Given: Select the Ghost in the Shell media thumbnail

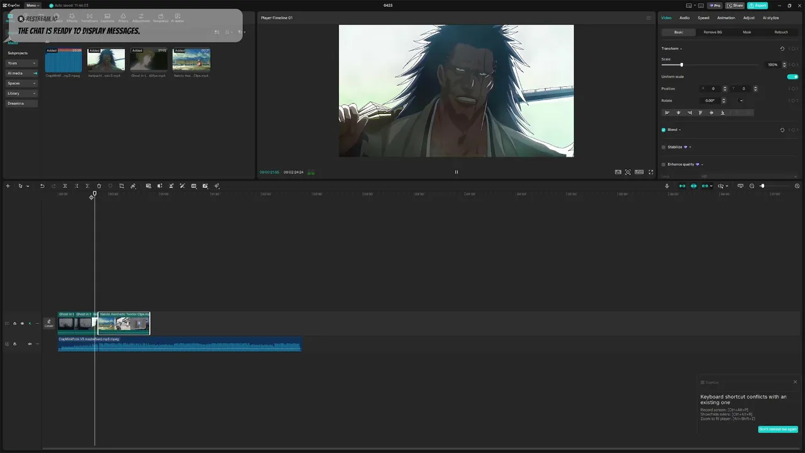Looking at the screenshot, I should click(148, 60).
